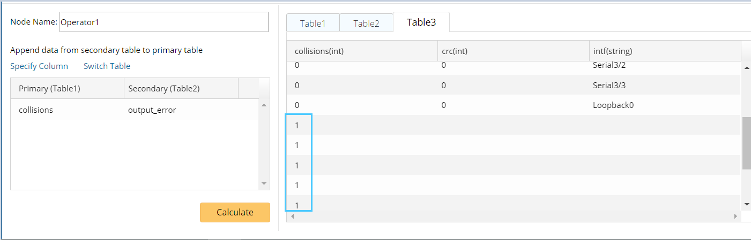
Task: Switch to the Table1 tab
Action: coord(313,24)
